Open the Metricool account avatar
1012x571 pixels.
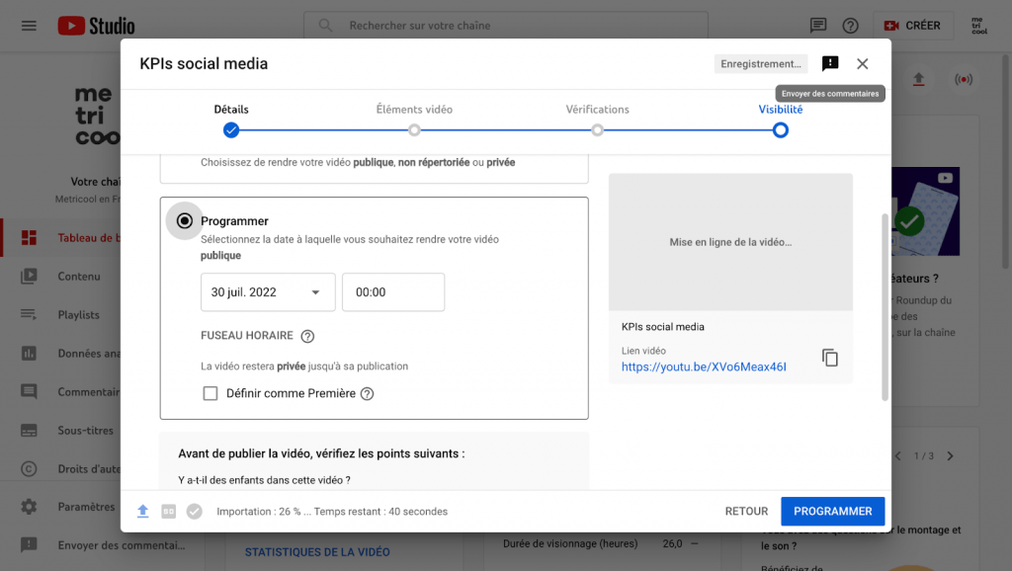point(979,26)
